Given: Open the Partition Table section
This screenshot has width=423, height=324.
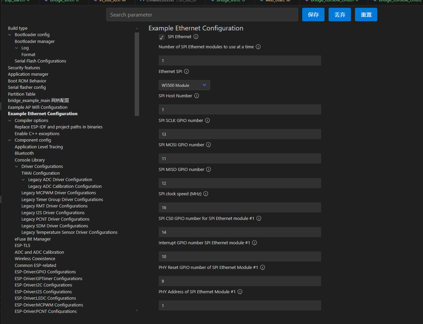Looking at the screenshot, I should click(22, 94).
